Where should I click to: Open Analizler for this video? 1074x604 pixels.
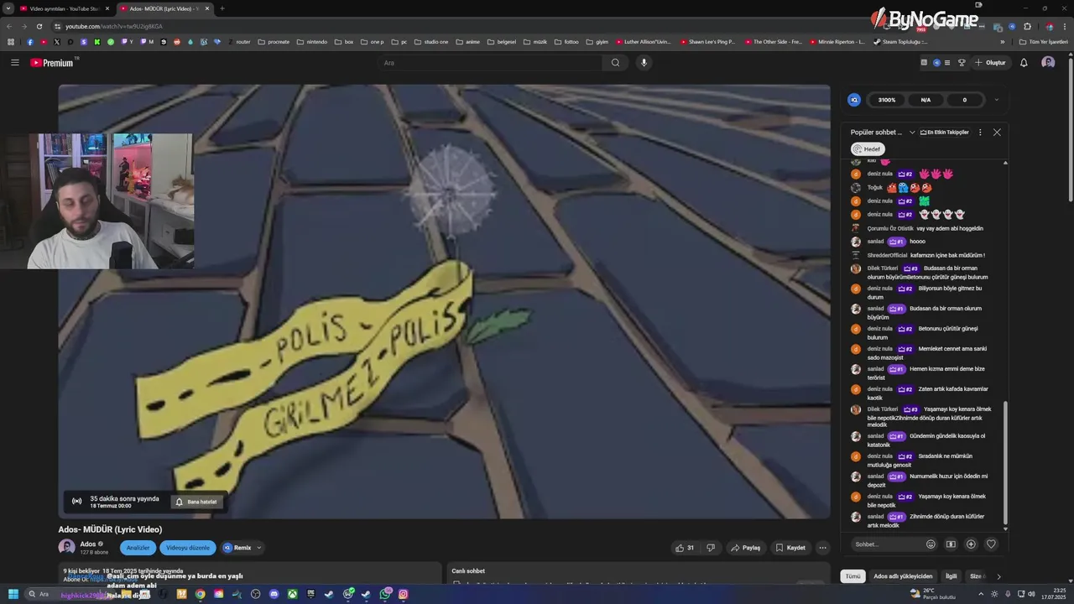[x=138, y=548]
